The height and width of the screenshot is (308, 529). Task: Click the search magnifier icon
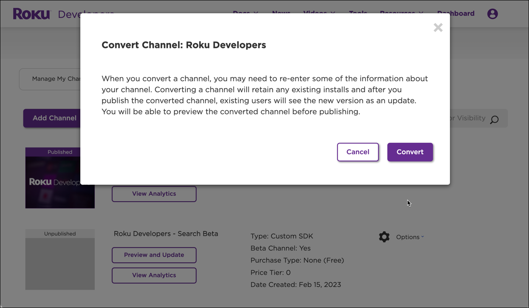495,120
